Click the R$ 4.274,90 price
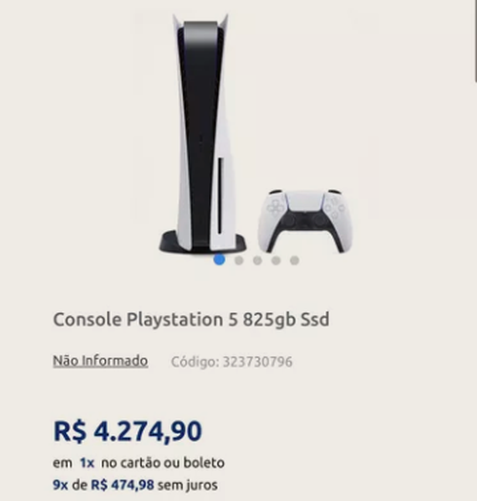This screenshot has height=501, width=477. point(128,431)
